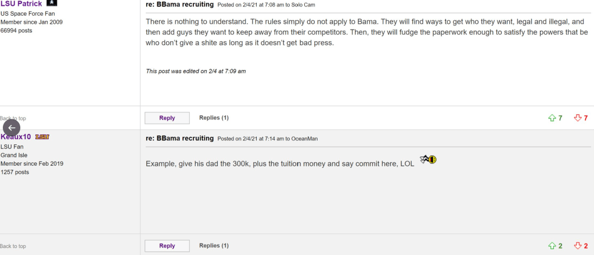Expand Replies (1) under LSU Patrick's post
Image resolution: width=594 pixels, height=255 pixels.
tap(214, 118)
